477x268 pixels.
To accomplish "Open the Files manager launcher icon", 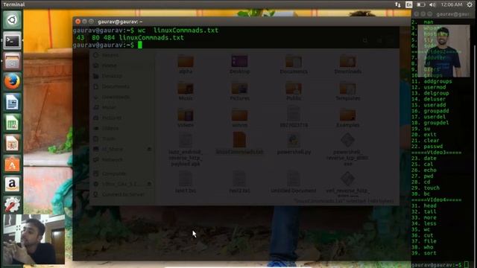I will [12, 61].
